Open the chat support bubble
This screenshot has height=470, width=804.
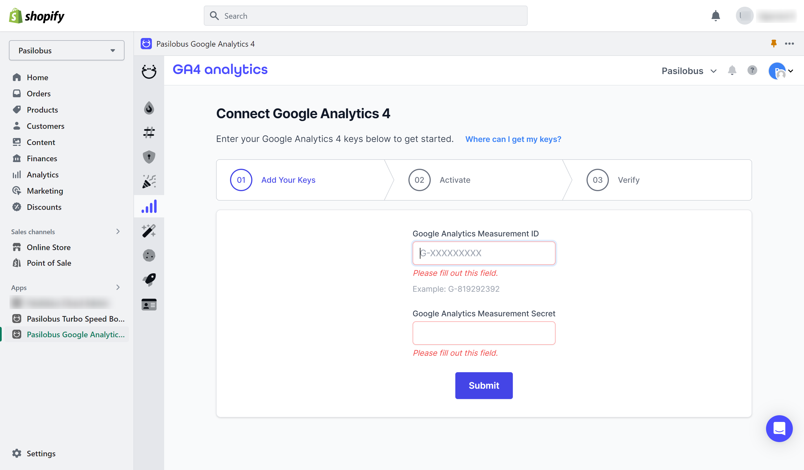[x=779, y=428]
